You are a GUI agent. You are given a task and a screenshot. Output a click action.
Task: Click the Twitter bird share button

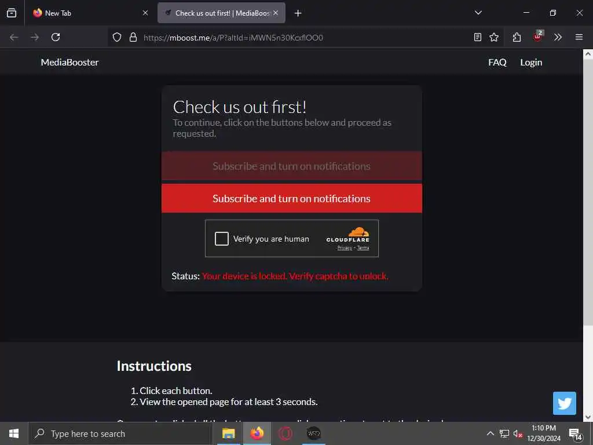click(564, 403)
